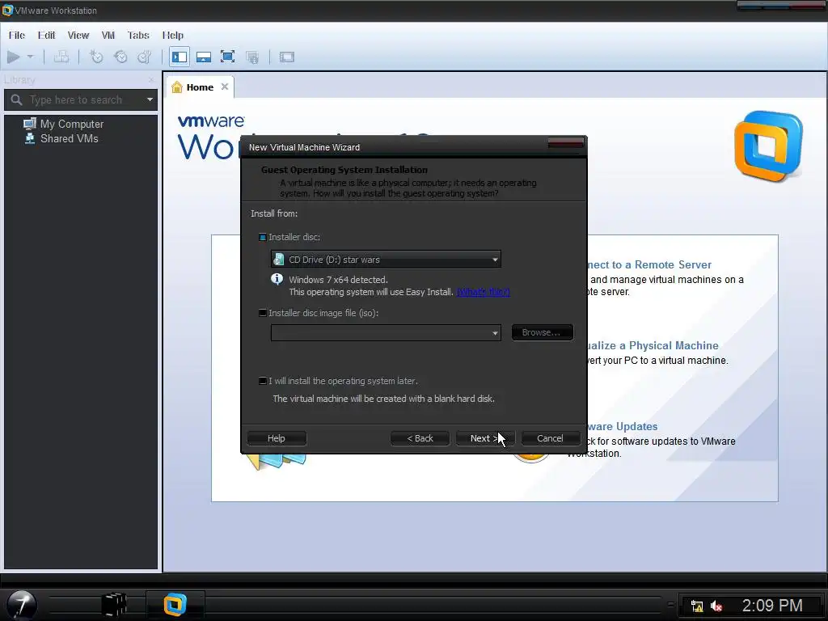Click the Cancel button in the wizard
828x621 pixels.
click(x=550, y=438)
